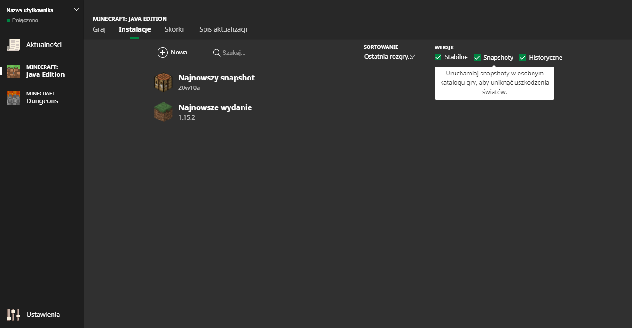
Task: Disable the Historyczne versions checkbox
Action: 522,58
